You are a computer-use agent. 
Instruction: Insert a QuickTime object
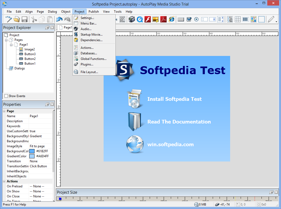click(140, 19)
